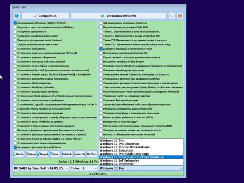Uncheck Установить магазин Microsoft Store
The width and height of the screenshot is (244, 183).
15,147
